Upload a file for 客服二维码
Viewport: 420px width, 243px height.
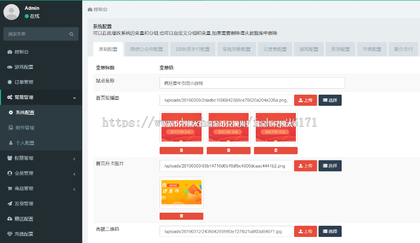305,231
